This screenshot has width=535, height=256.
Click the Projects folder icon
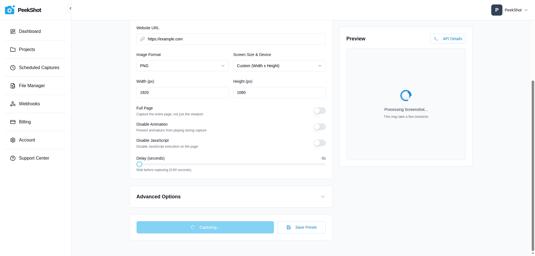coord(13,50)
